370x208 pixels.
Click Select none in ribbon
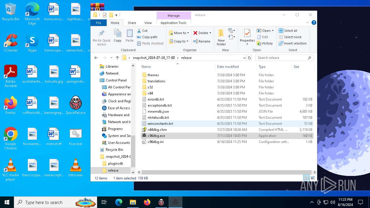click(x=290, y=37)
